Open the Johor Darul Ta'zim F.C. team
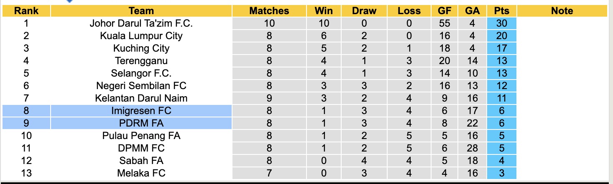This screenshot has width=613, height=184. pos(141,23)
